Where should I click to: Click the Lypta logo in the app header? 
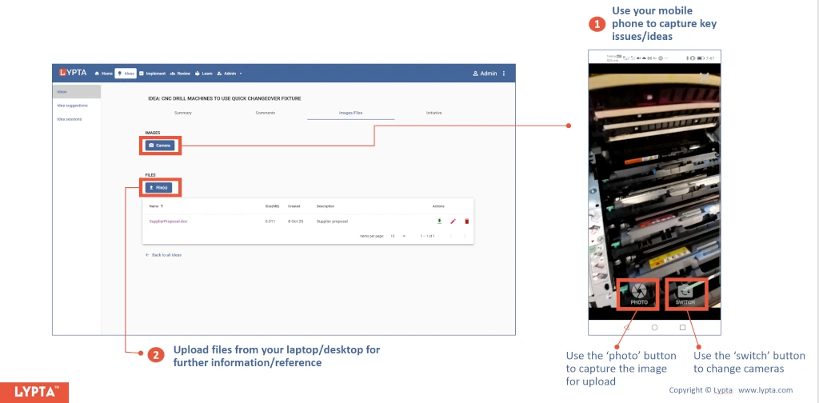point(73,73)
